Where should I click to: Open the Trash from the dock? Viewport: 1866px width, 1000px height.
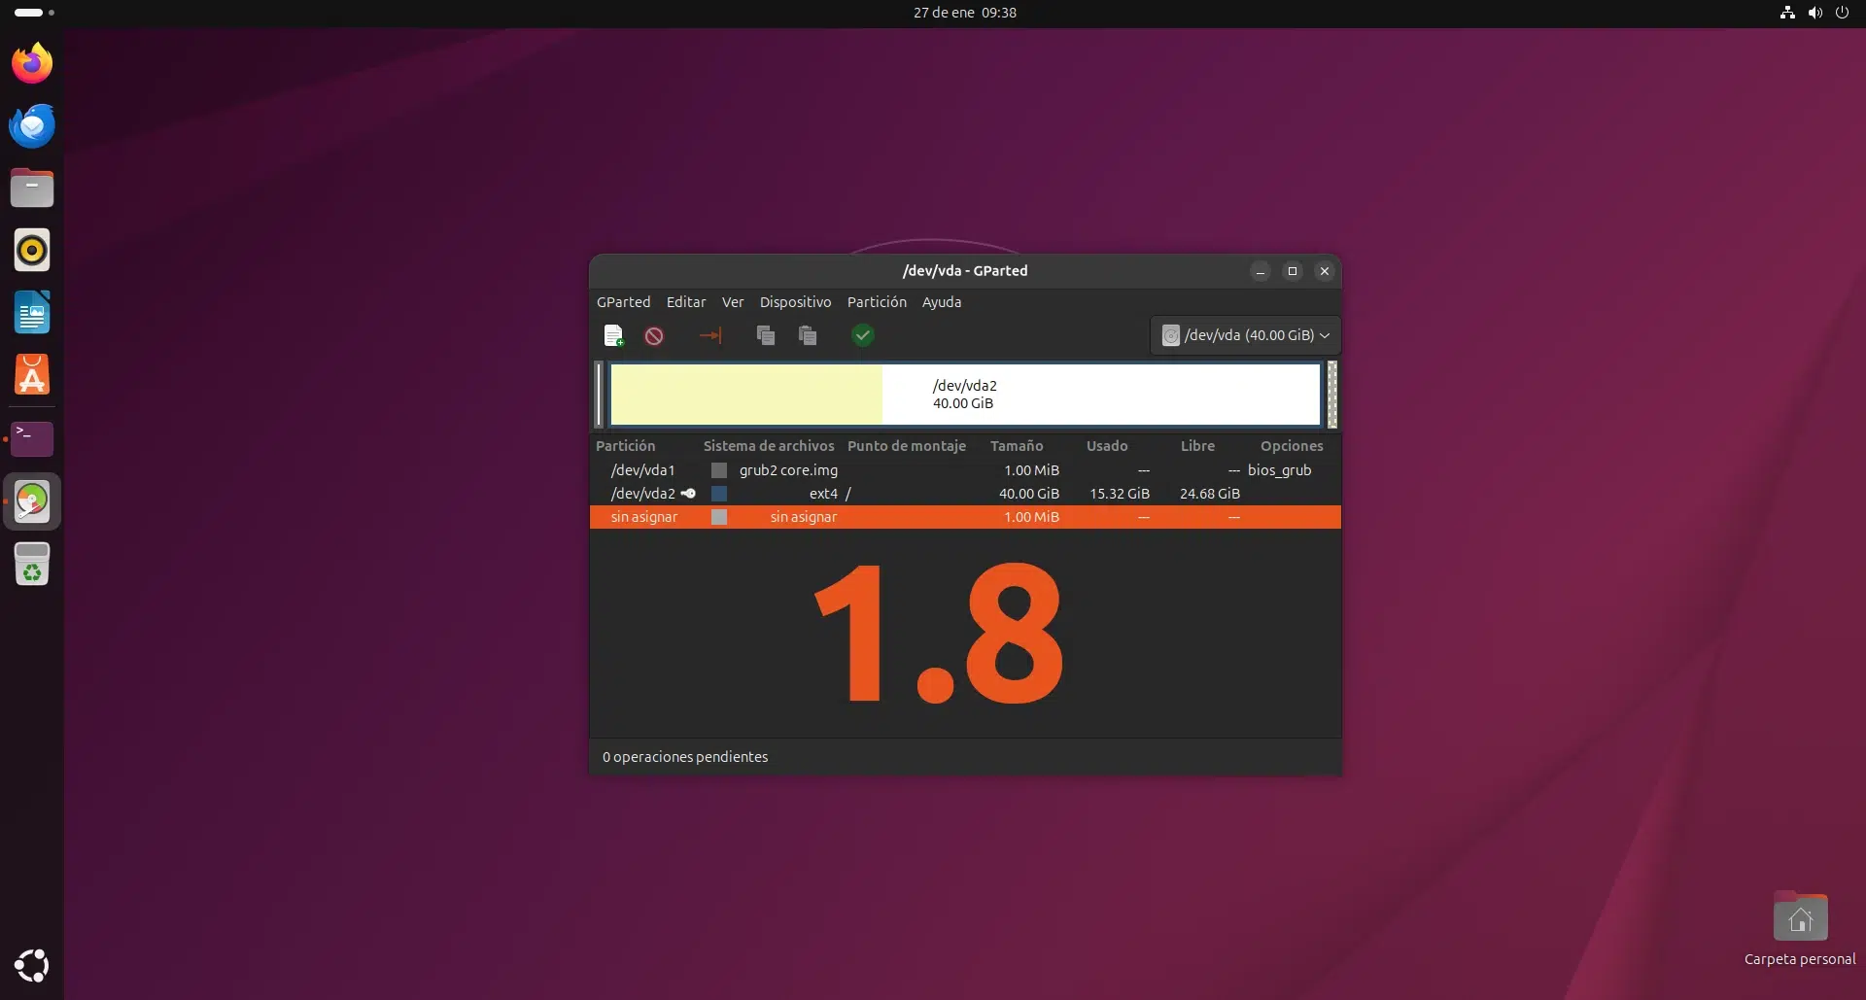click(x=32, y=564)
